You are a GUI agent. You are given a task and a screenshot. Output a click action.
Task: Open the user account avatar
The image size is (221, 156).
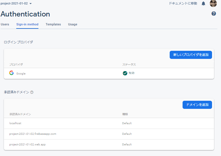pyautogui.click(x=213, y=3)
